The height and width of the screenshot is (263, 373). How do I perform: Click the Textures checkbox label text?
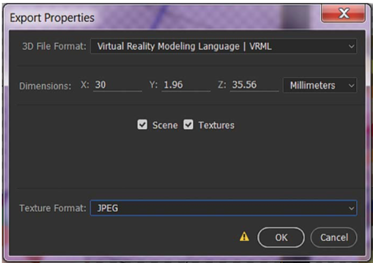216,125
